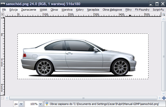Open the Filtry menu
The image size is (166, 107).
click(x=128, y=10)
